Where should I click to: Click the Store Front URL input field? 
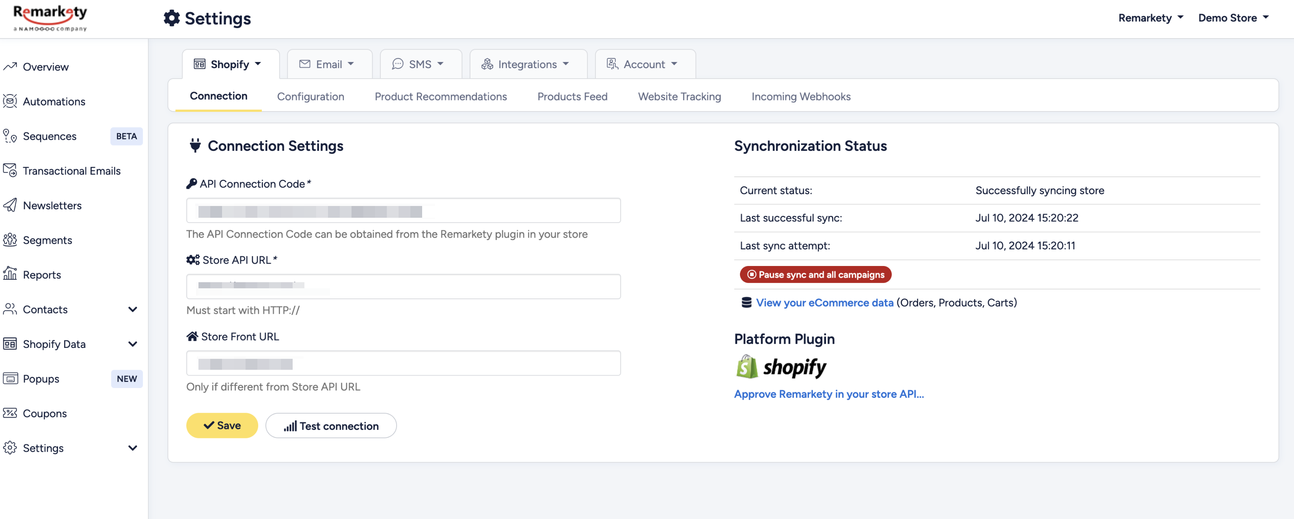(403, 362)
